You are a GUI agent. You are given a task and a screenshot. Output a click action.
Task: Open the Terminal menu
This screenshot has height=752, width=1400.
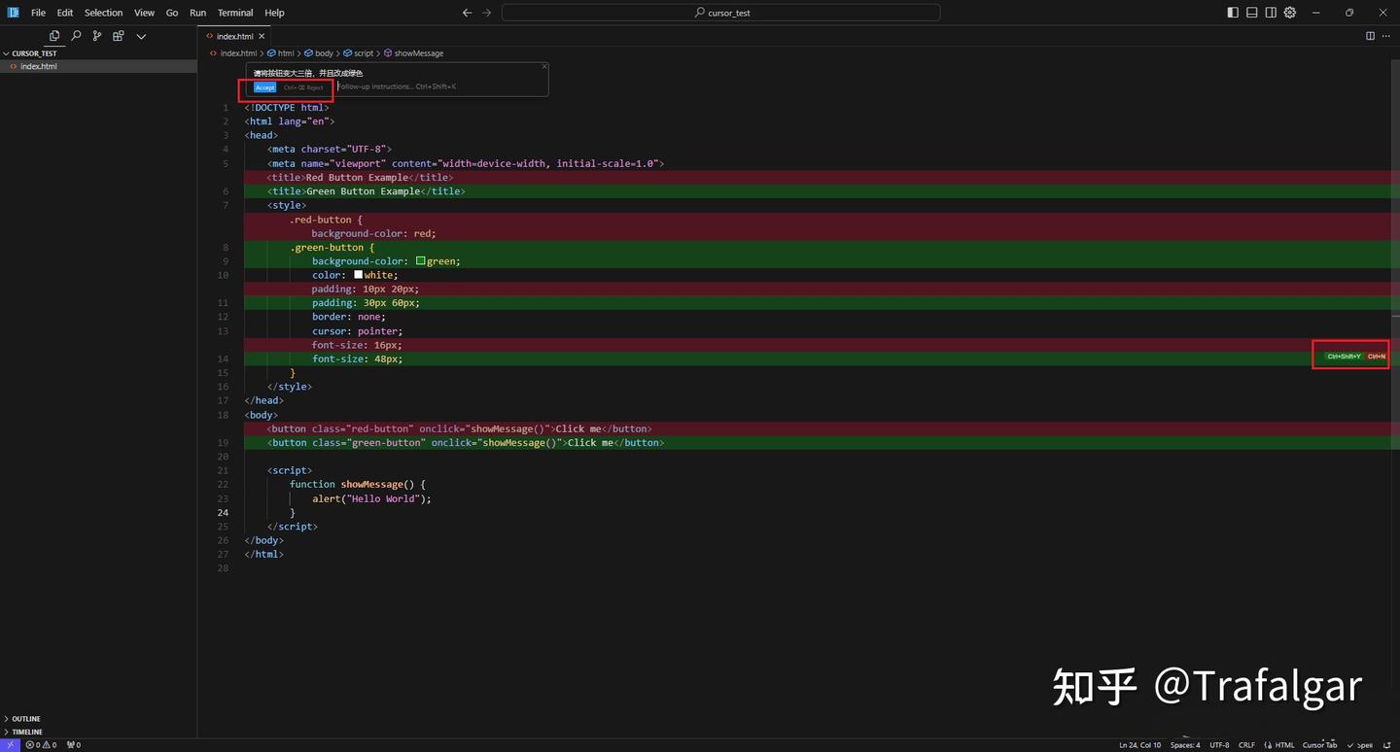[235, 13]
